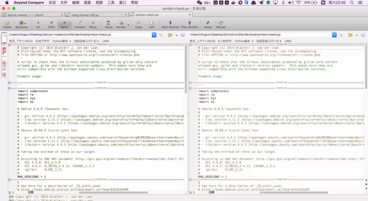Swap the left and right sides
Screen dimensions: 368x201
pos(208,24)
